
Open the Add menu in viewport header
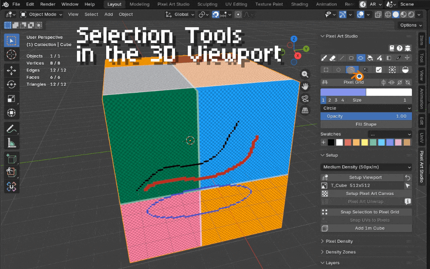(109, 14)
